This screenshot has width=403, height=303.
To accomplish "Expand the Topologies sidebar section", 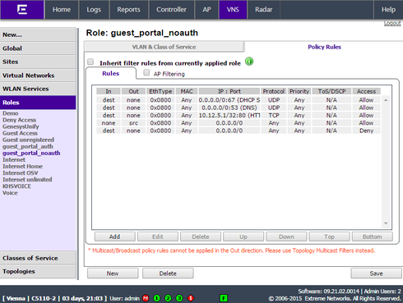I will pos(38,271).
